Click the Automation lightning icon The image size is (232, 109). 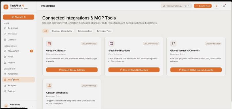[5, 74]
